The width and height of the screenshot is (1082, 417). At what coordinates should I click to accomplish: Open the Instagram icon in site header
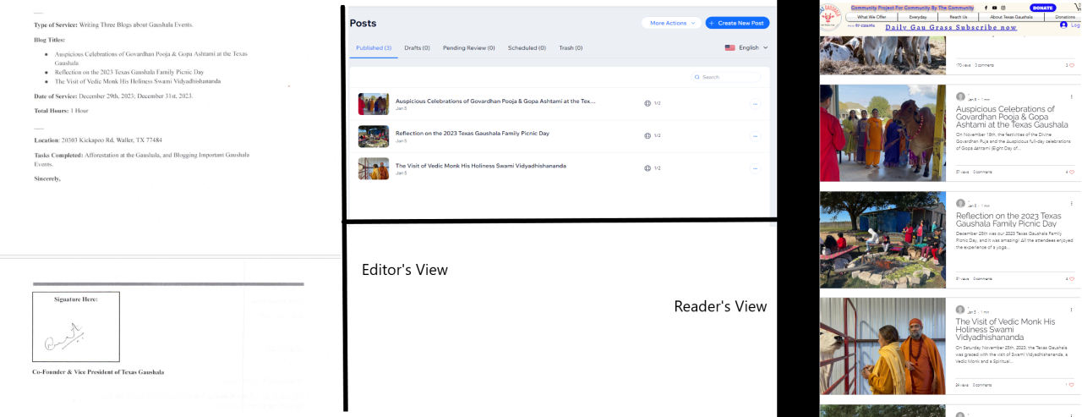click(x=1003, y=8)
